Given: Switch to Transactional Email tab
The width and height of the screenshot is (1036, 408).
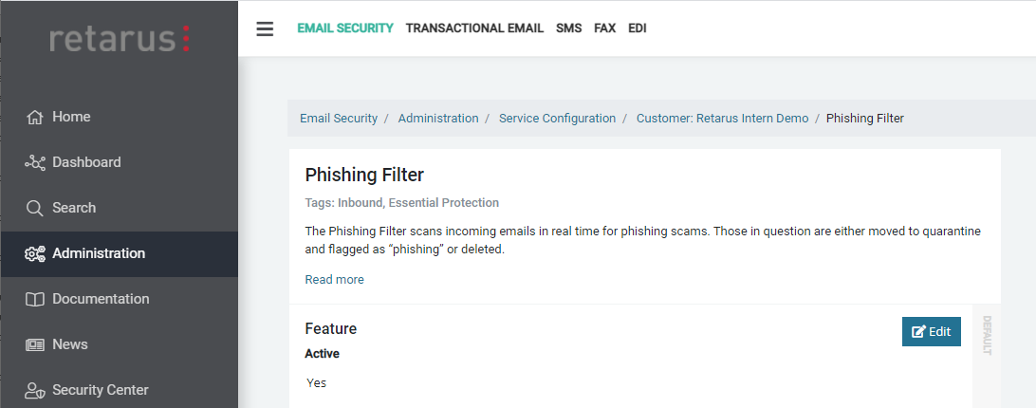Looking at the screenshot, I should [474, 28].
